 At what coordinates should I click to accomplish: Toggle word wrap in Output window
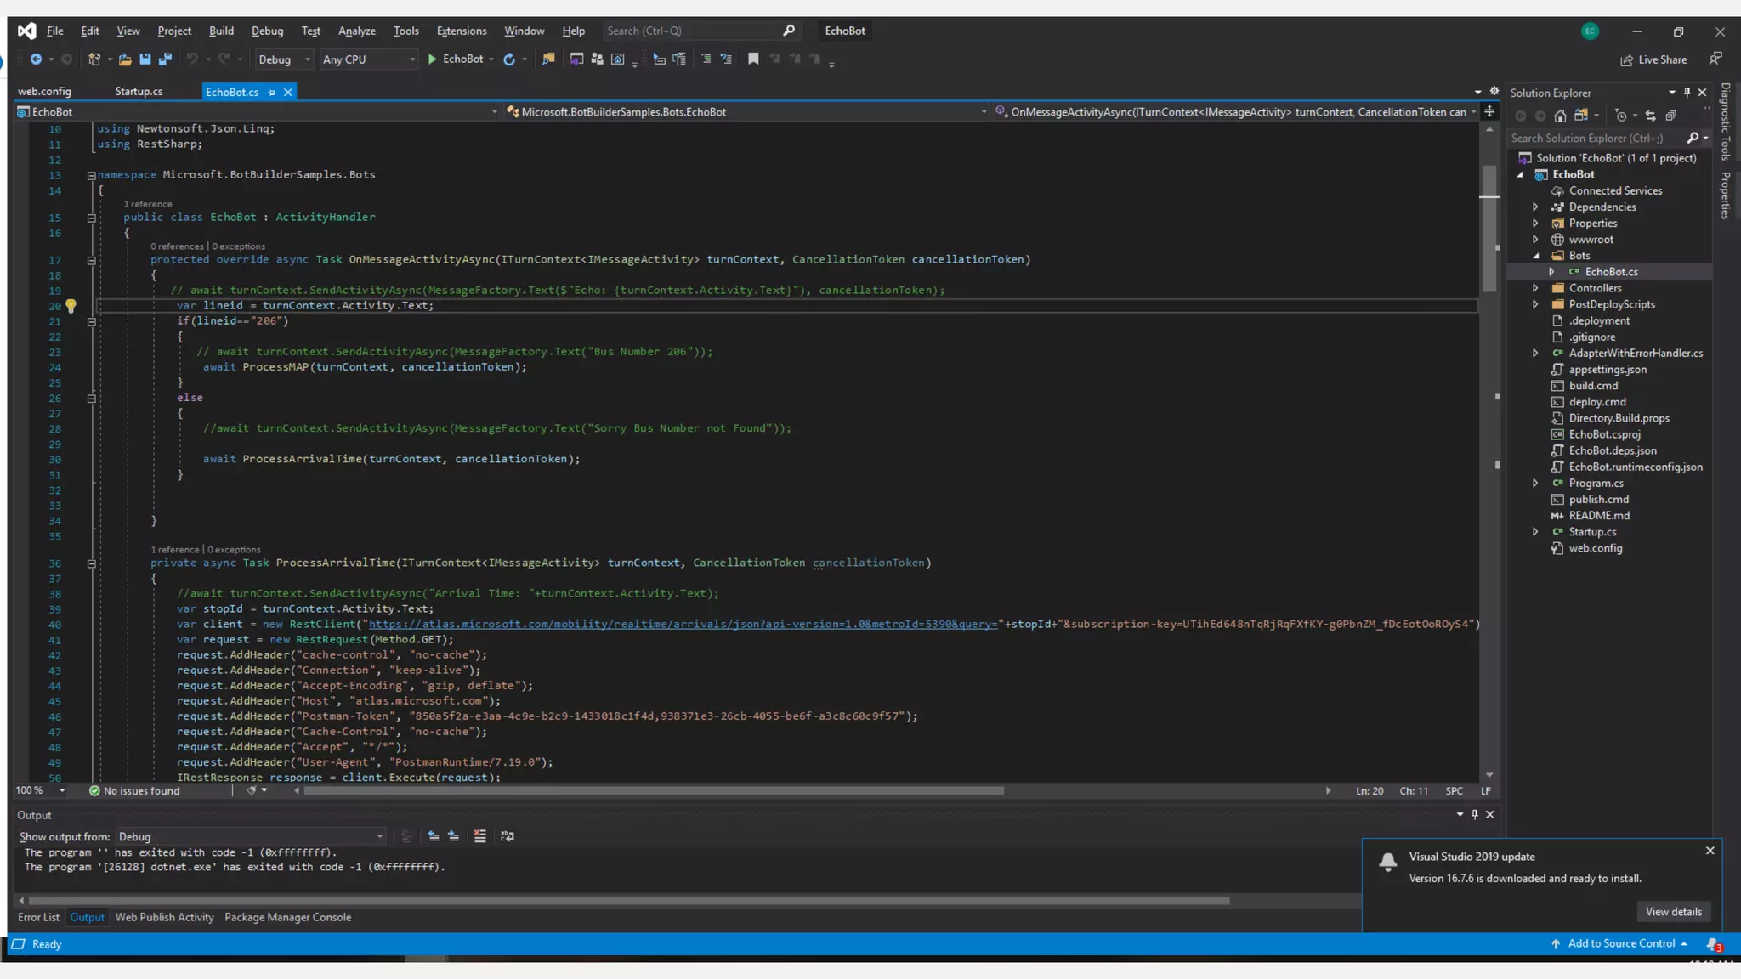508,836
